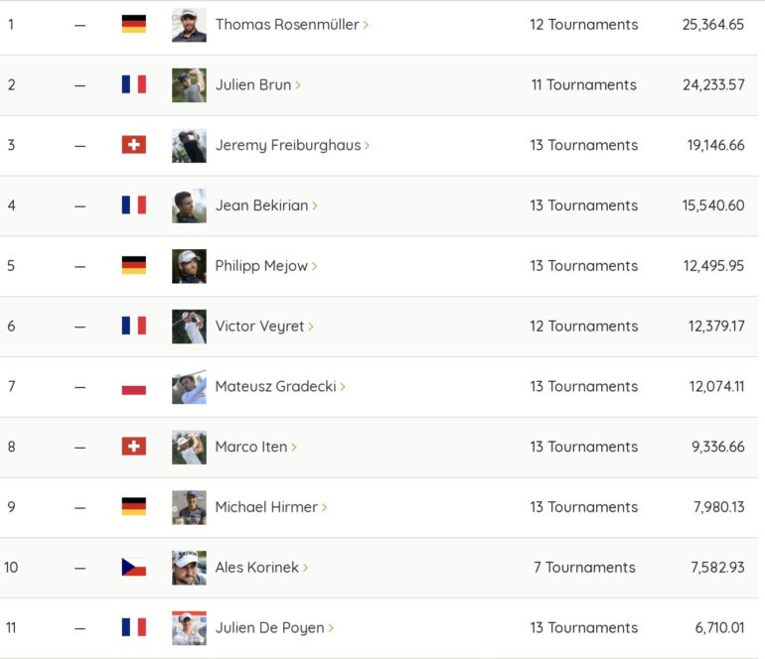Click Marco Iten's player photo
Image resolution: width=765 pixels, height=659 pixels.
(x=190, y=447)
